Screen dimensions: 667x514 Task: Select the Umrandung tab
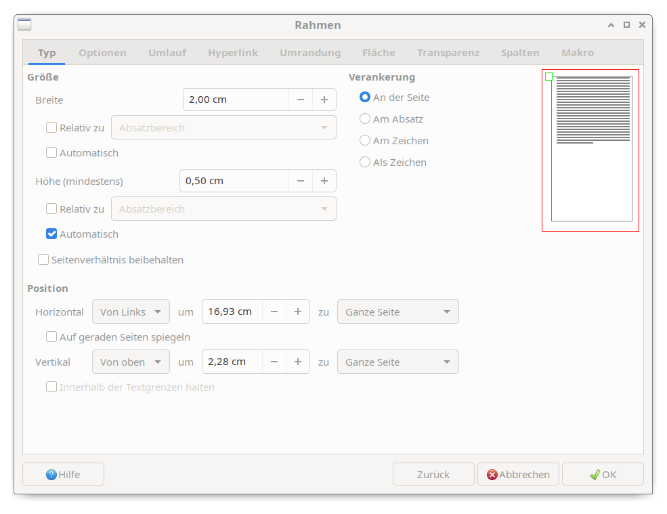[310, 53]
